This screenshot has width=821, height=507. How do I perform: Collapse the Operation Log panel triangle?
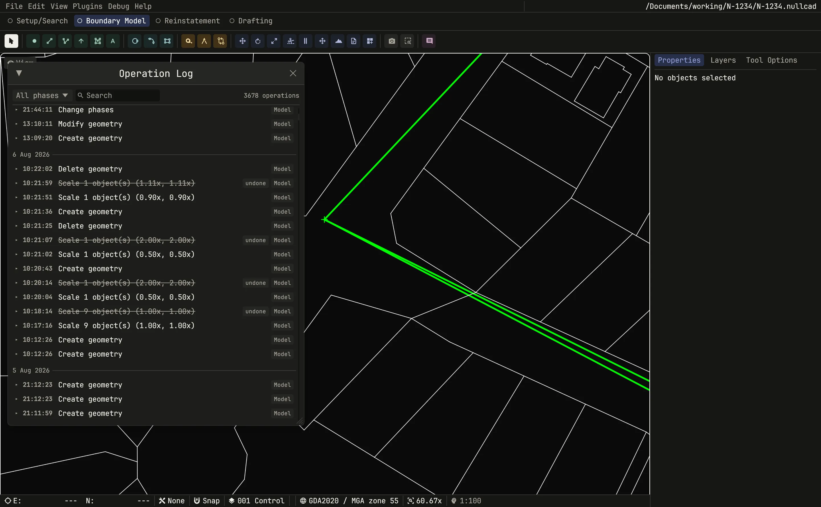pos(19,73)
